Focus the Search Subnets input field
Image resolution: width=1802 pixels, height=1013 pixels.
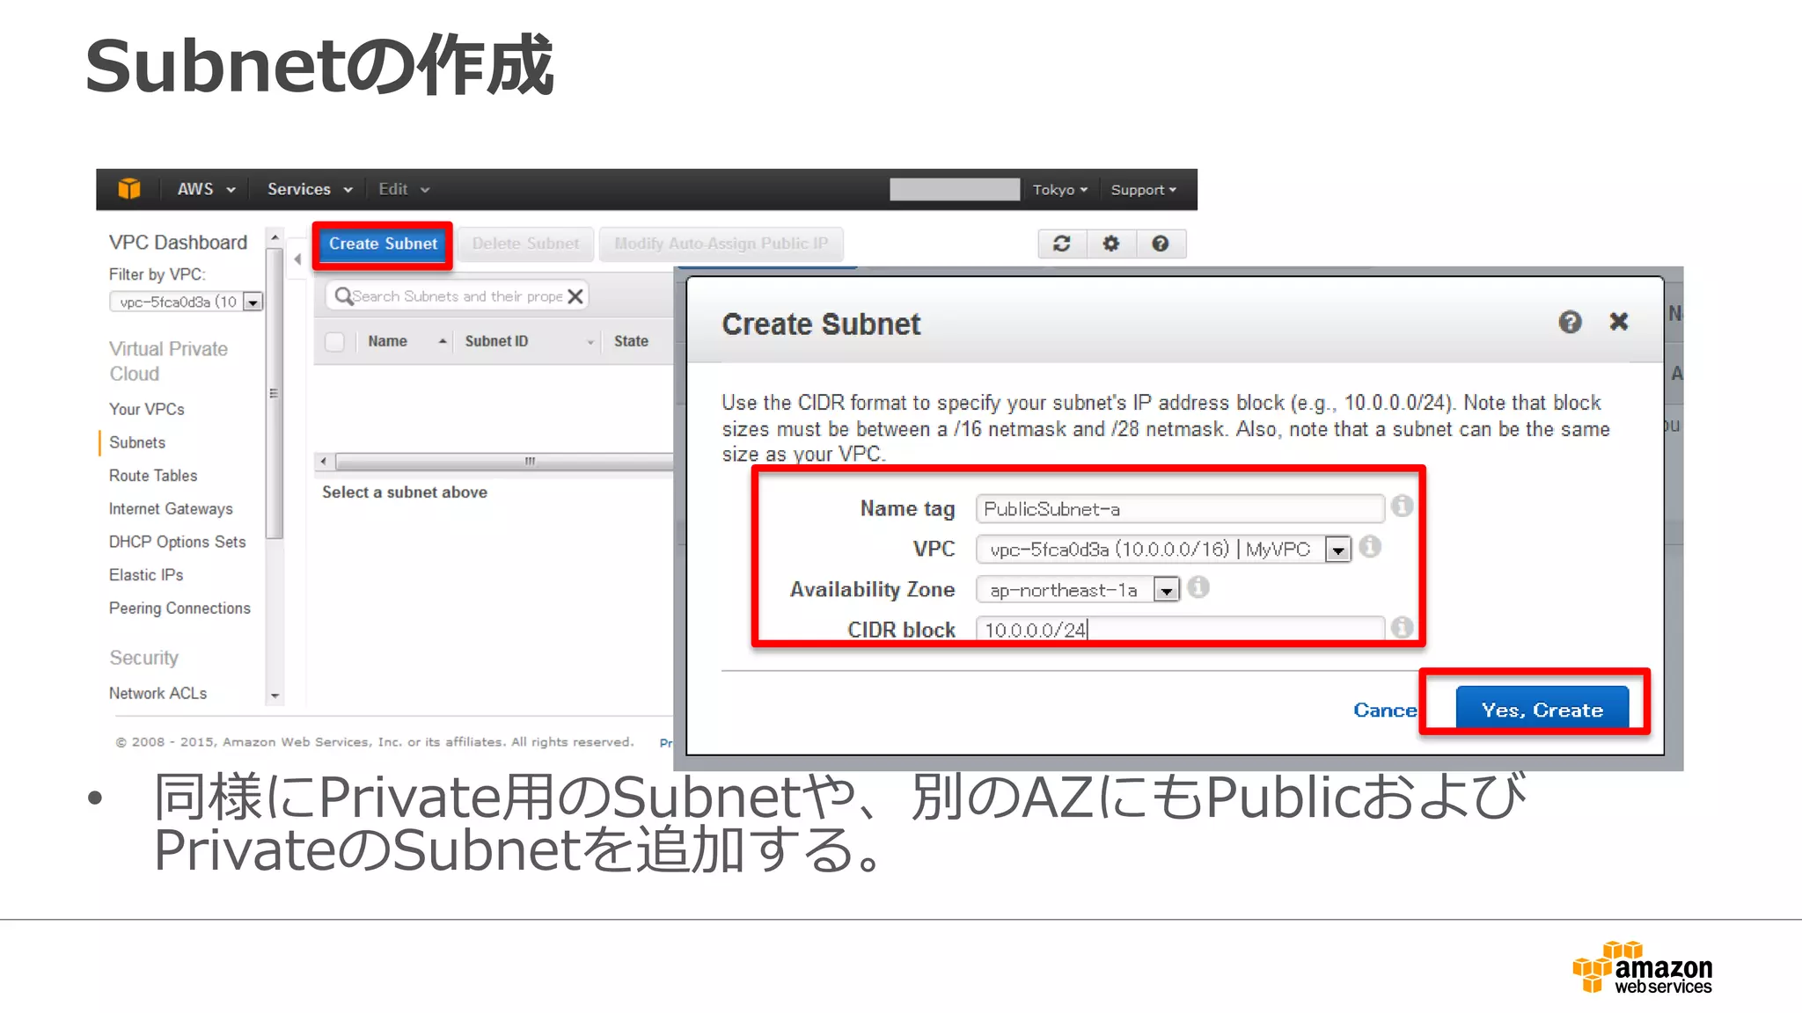458,296
